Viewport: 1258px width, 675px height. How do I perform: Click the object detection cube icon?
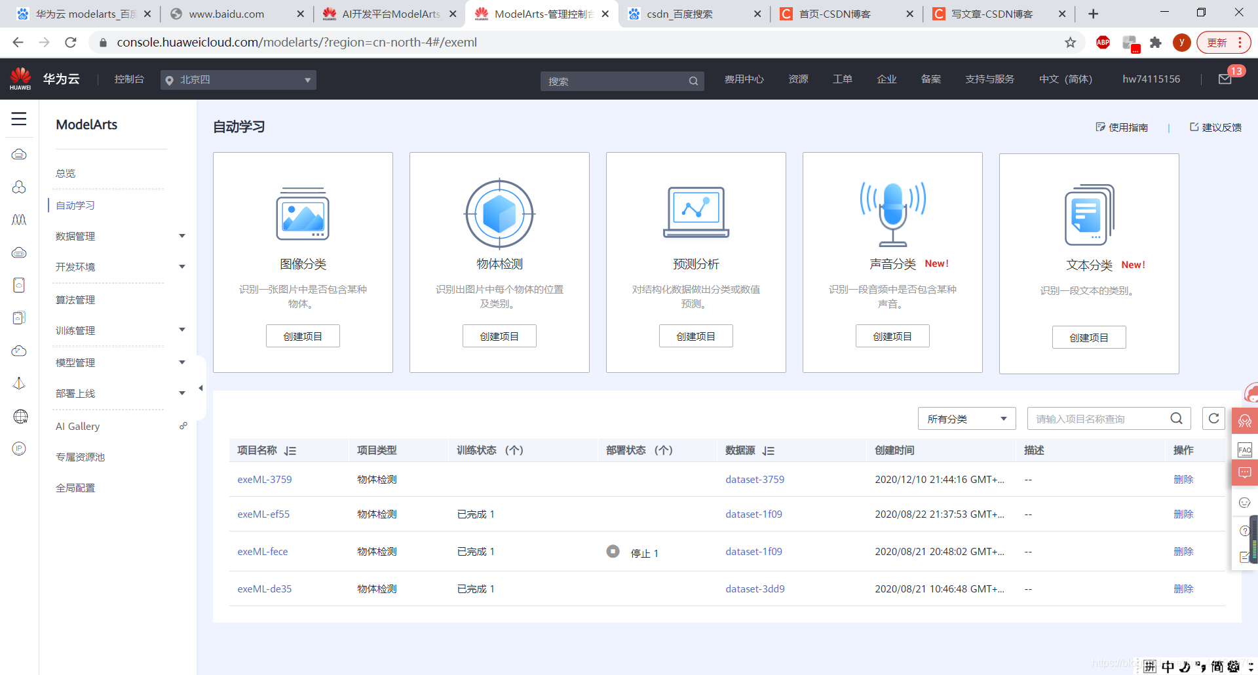coord(499,214)
